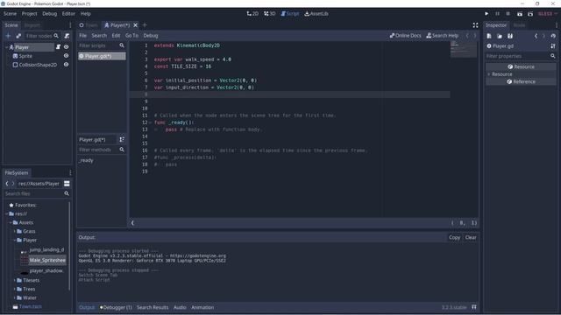Click search icon in Filter properties
Screen dimensions: 561x315
tap(553, 56)
